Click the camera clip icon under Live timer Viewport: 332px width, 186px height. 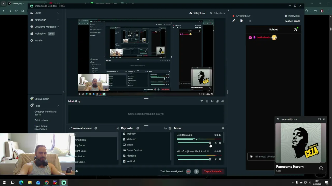242,21
